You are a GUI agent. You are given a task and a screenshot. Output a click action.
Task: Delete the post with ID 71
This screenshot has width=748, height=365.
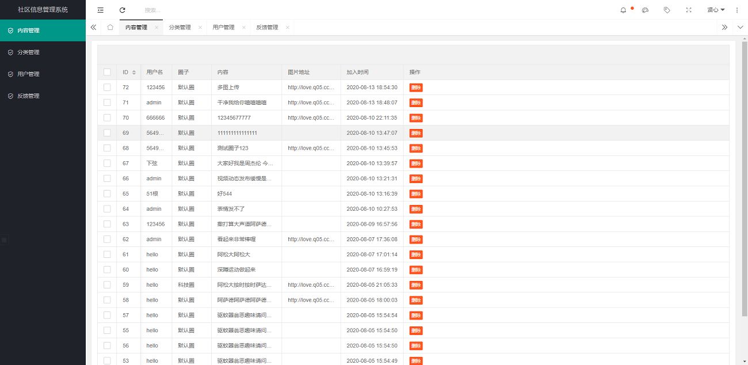[416, 102]
